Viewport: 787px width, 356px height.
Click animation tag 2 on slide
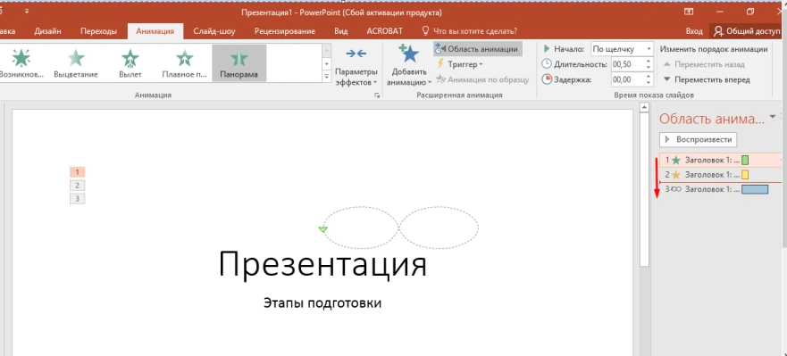[77, 186]
